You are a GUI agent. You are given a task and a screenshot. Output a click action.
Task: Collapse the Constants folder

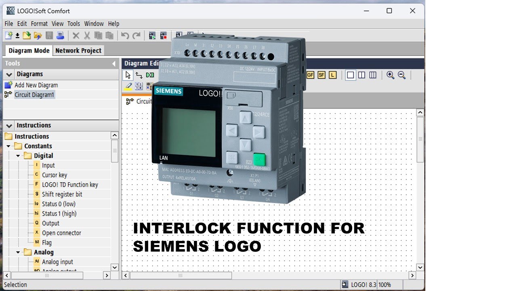[8, 146]
